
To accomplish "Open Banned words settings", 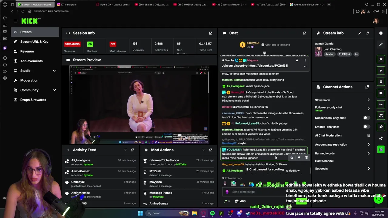I will coord(343,153).
